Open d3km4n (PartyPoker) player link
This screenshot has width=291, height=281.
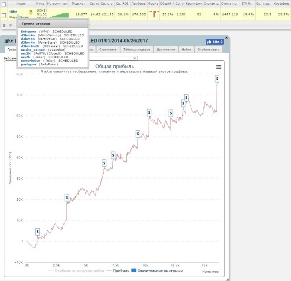click(x=28, y=39)
